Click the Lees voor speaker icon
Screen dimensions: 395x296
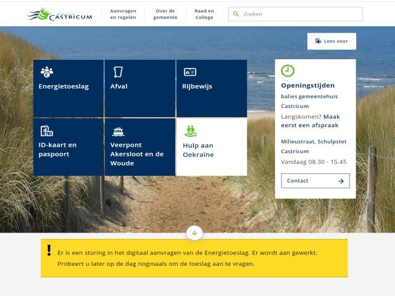(x=318, y=41)
